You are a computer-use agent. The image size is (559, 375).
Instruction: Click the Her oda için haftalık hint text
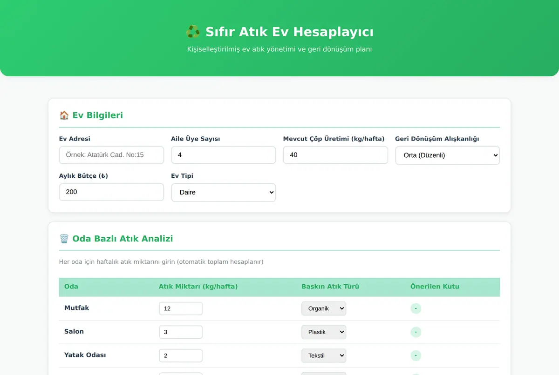[161, 262]
